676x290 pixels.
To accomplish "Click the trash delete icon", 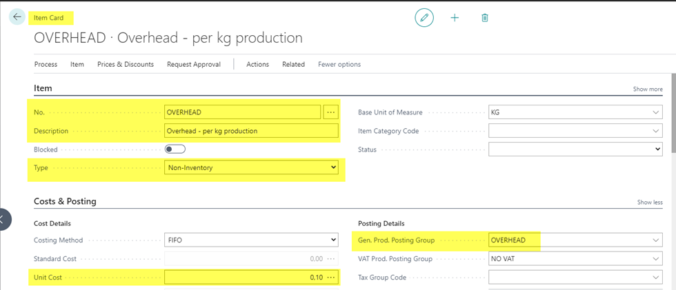I will pos(485,17).
